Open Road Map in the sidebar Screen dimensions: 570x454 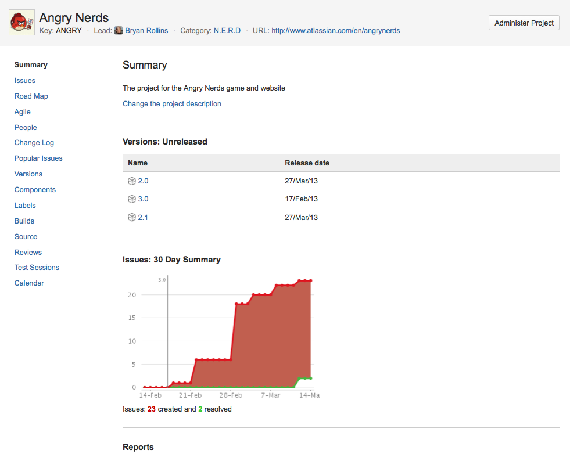coord(31,96)
